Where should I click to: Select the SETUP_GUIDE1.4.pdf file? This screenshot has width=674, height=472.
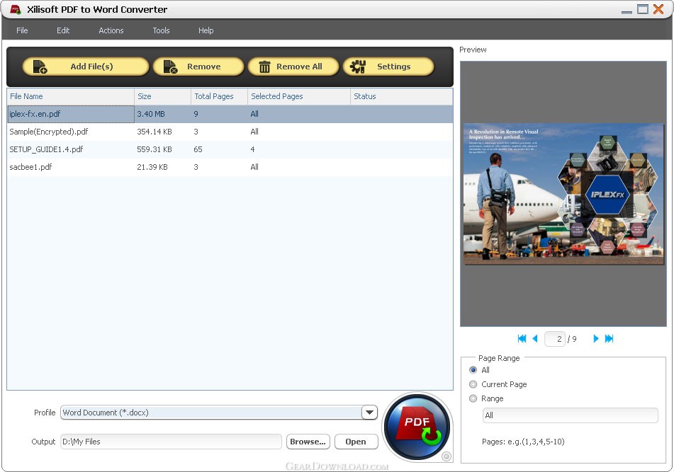tap(46, 149)
